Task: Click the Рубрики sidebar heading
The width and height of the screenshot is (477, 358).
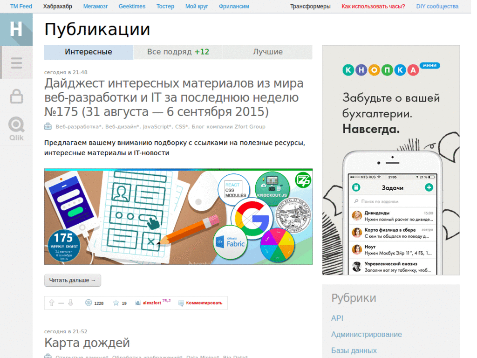Action: (x=354, y=298)
